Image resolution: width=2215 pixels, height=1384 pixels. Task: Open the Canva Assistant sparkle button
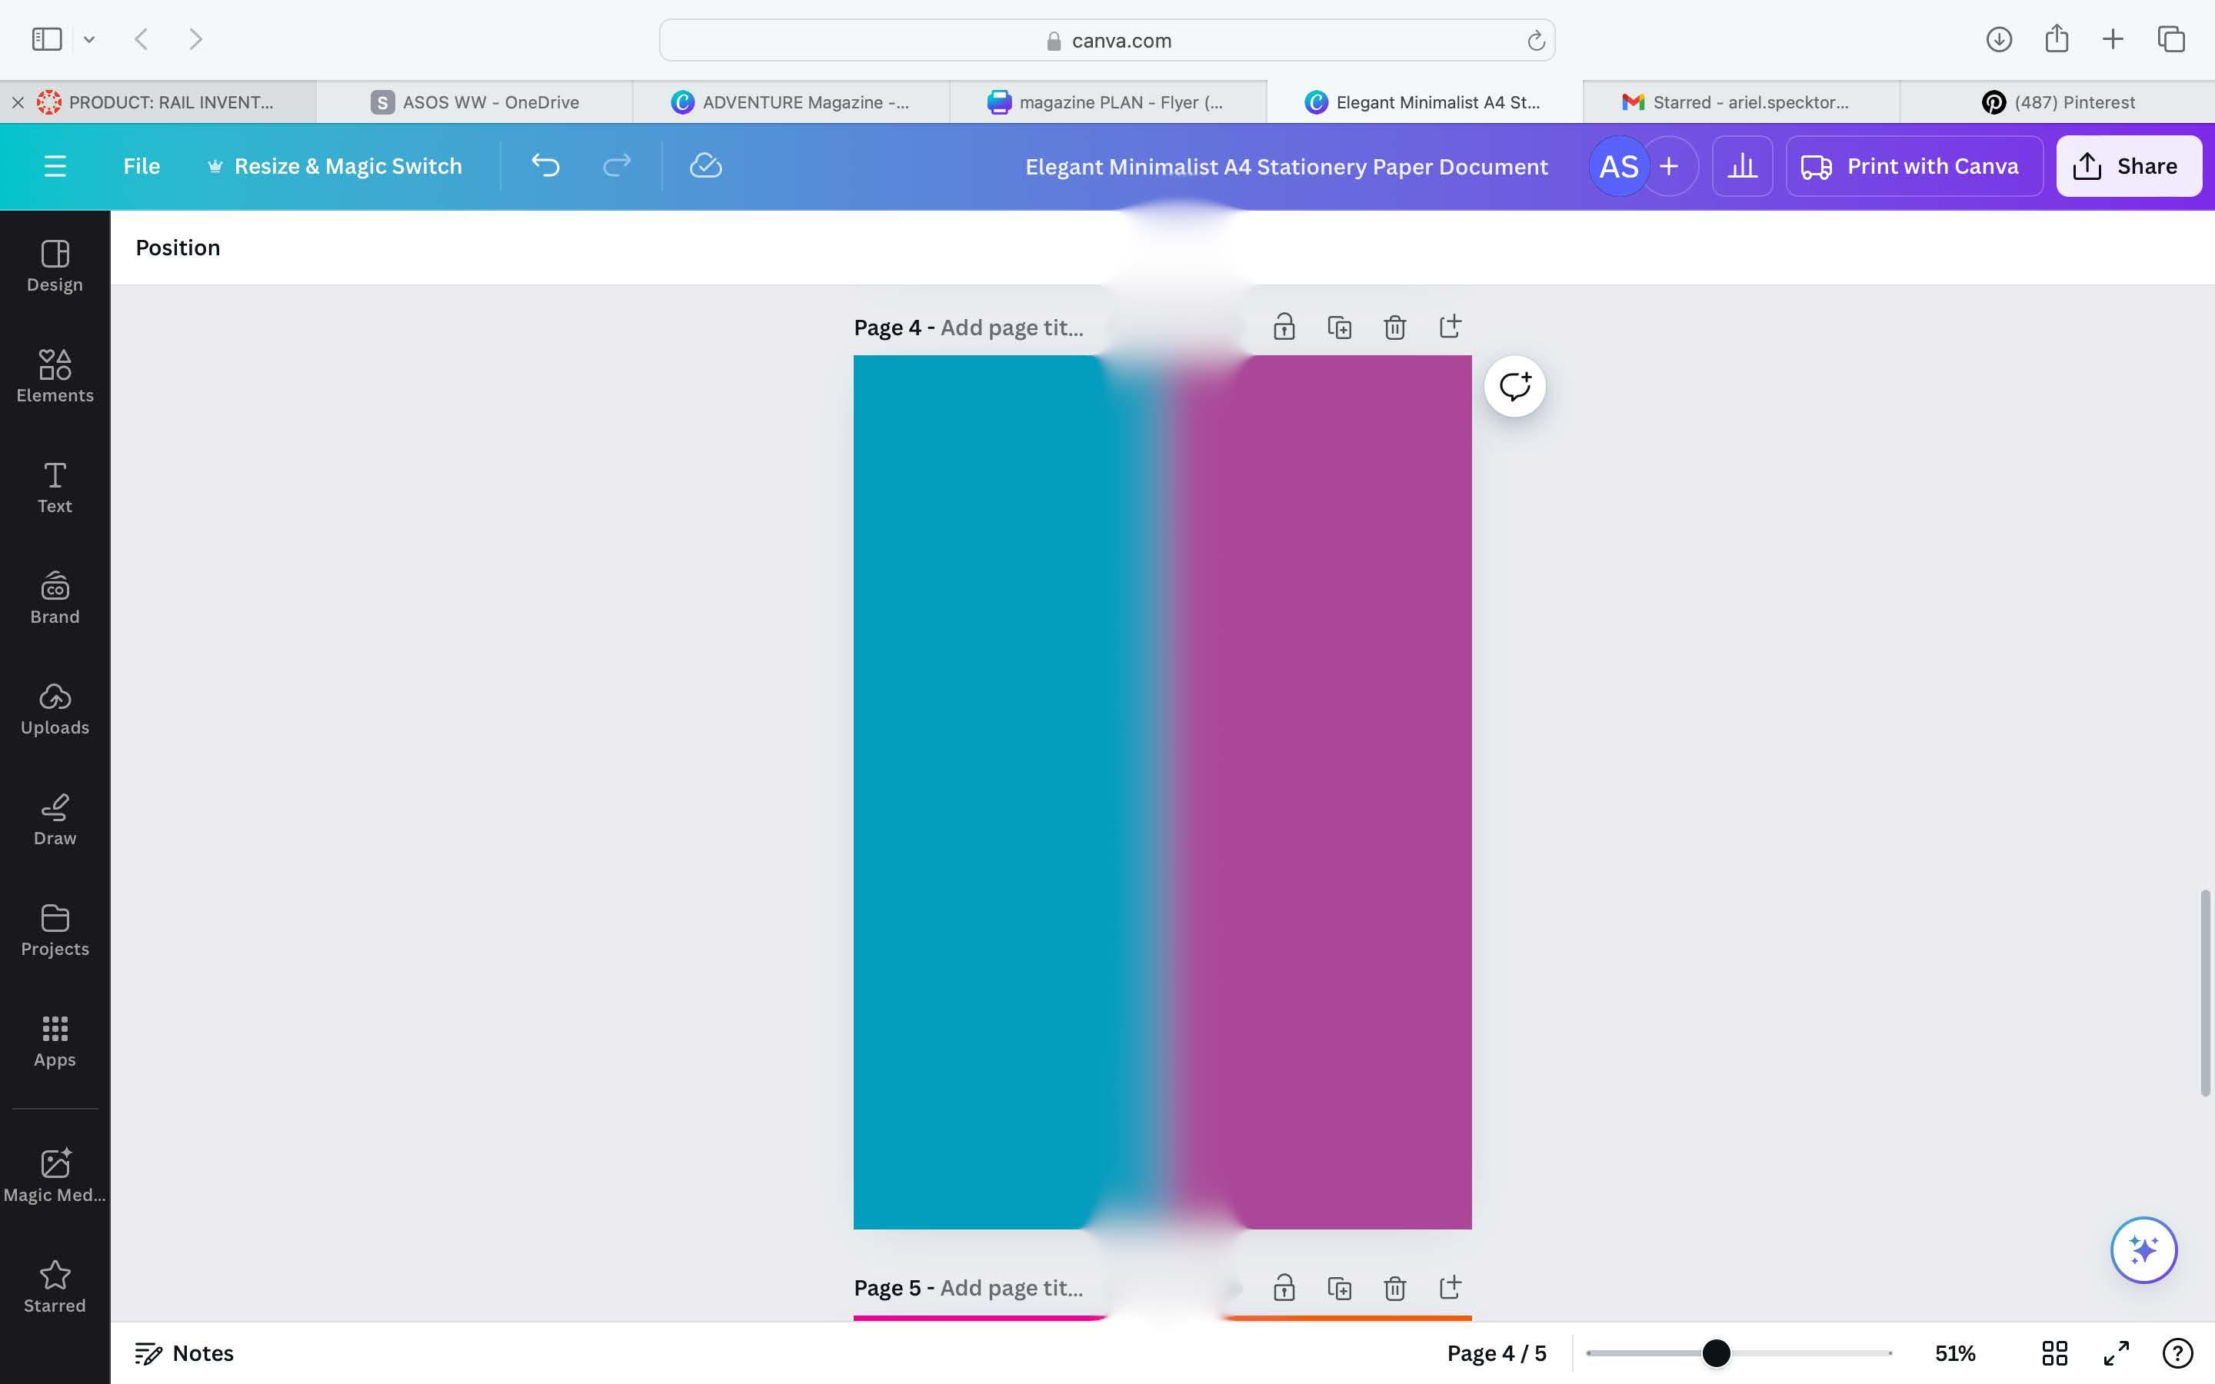tap(2143, 1249)
